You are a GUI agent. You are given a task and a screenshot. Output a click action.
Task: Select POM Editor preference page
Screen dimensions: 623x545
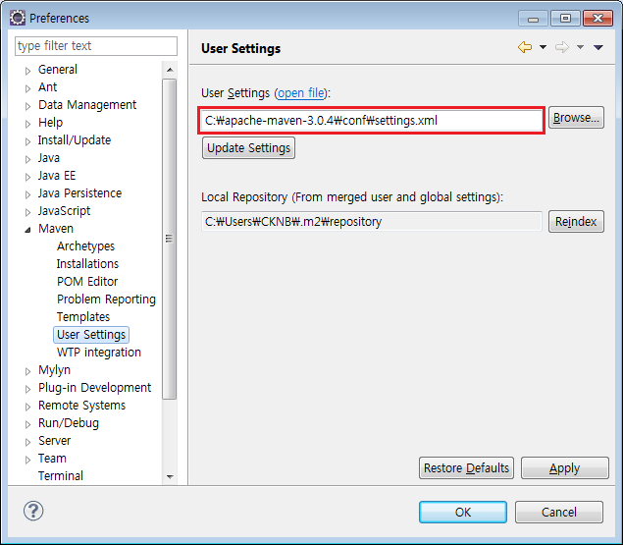[87, 282]
